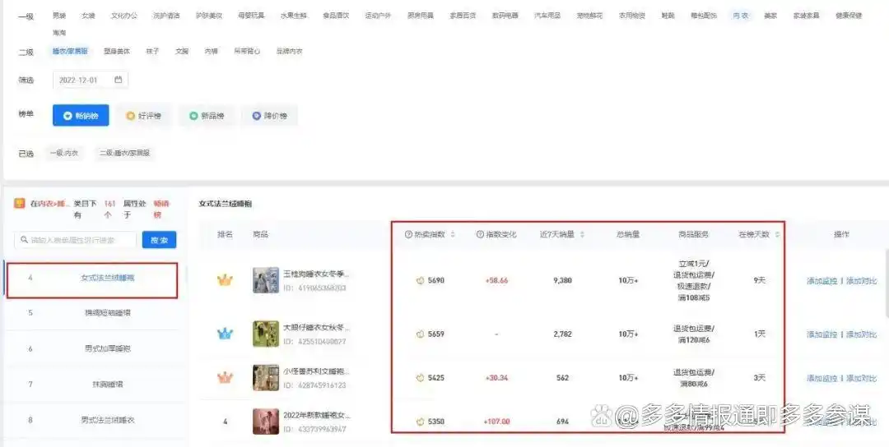Image resolution: width=889 pixels, height=447 pixels.
Task: Select the 降价榜 ranking option
Action: [269, 115]
